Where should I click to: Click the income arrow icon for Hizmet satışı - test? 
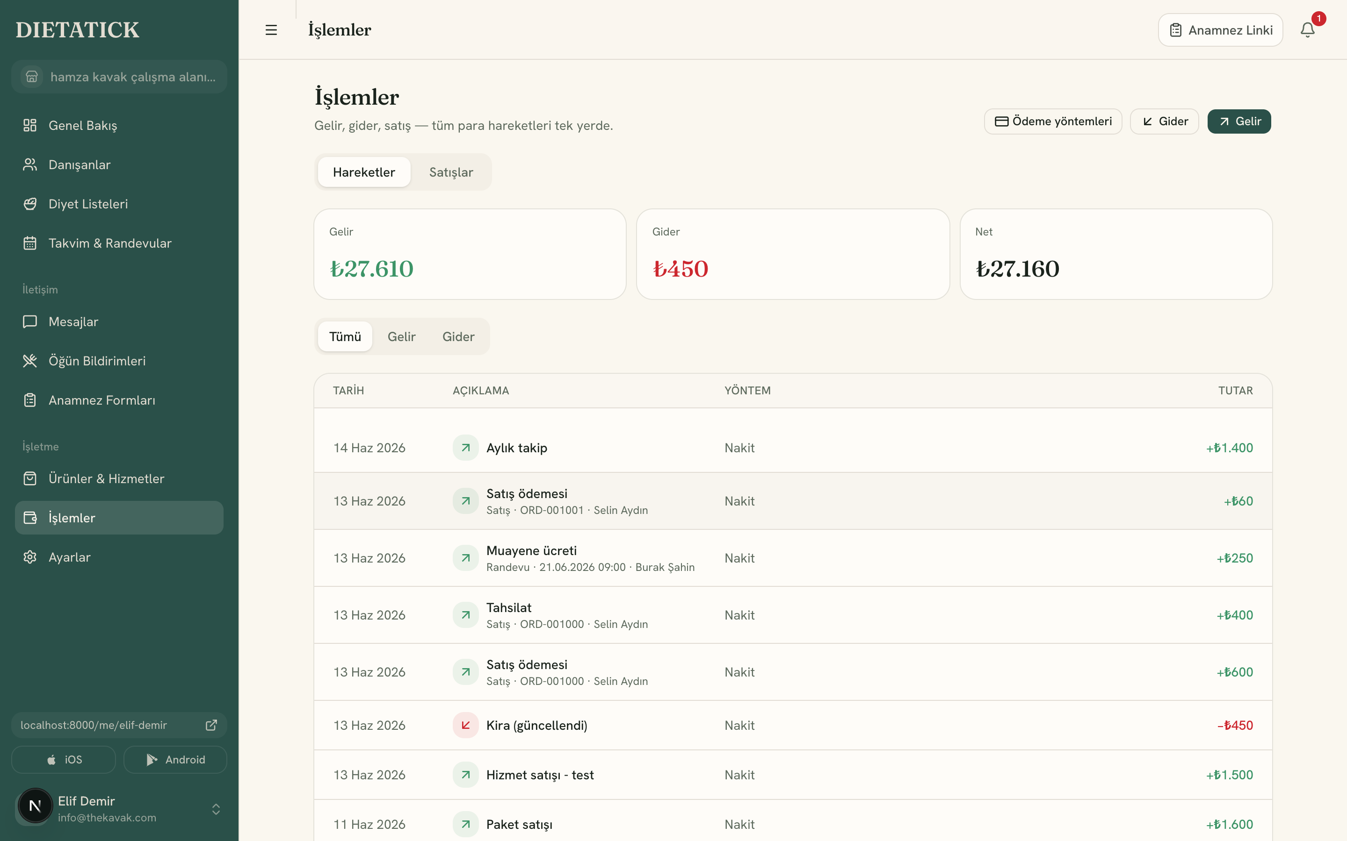pyautogui.click(x=466, y=775)
